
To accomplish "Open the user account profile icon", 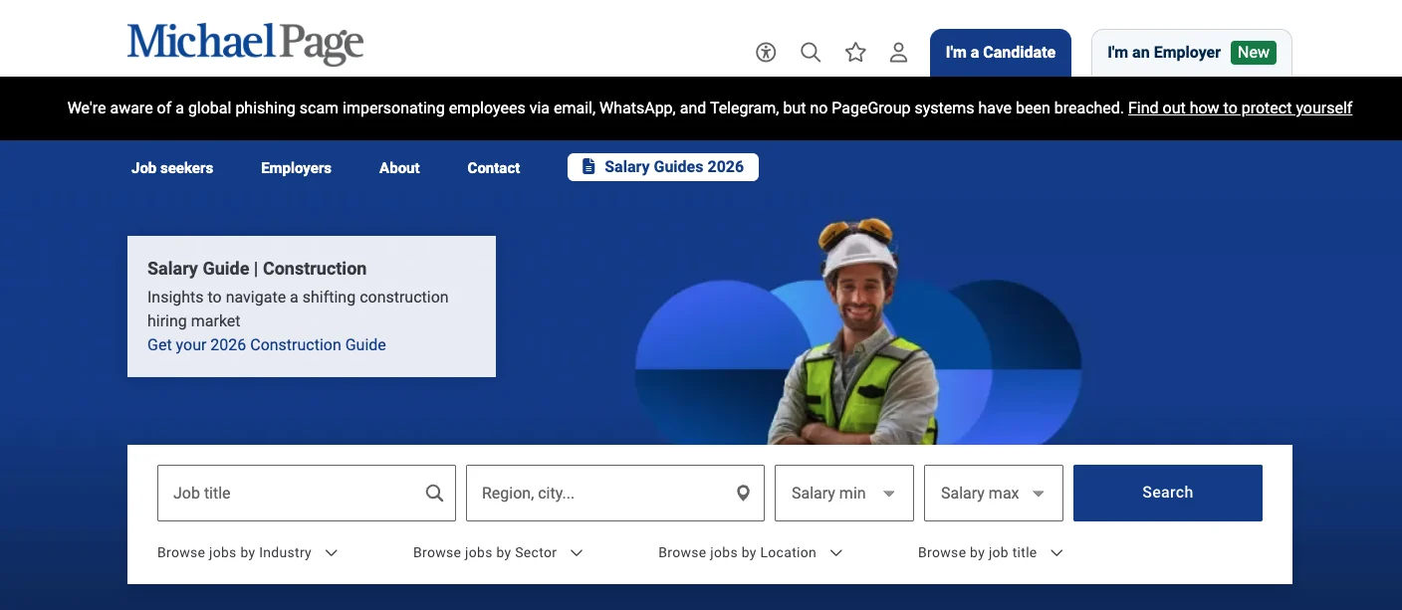I will [898, 53].
